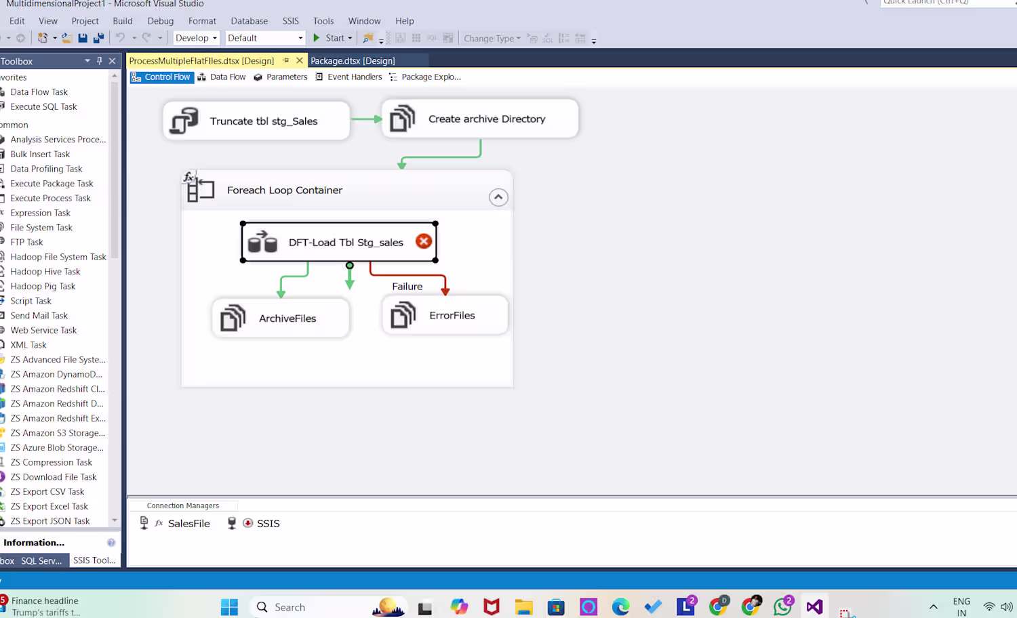Switch to the SSIS Toolbox bottom tab
Viewport: 1017px width, 618px height.
[94, 560]
